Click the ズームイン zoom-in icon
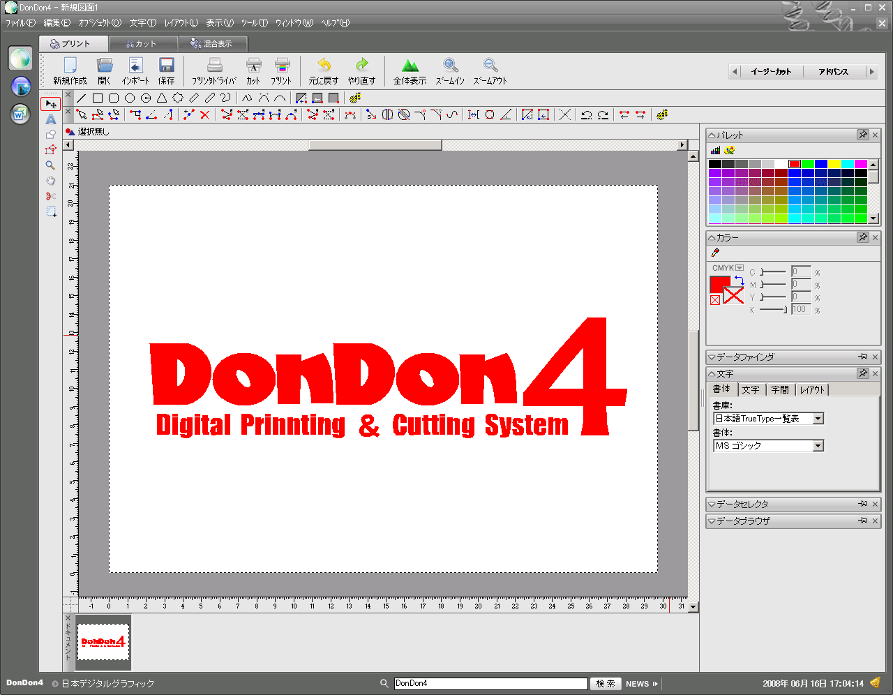Image resolution: width=893 pixels, height=695 pixels. tap(451, 70)
